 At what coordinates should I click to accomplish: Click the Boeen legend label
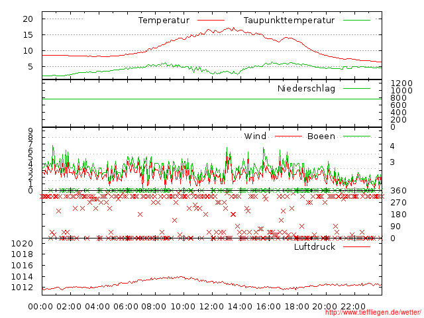(x=321, y=136)
